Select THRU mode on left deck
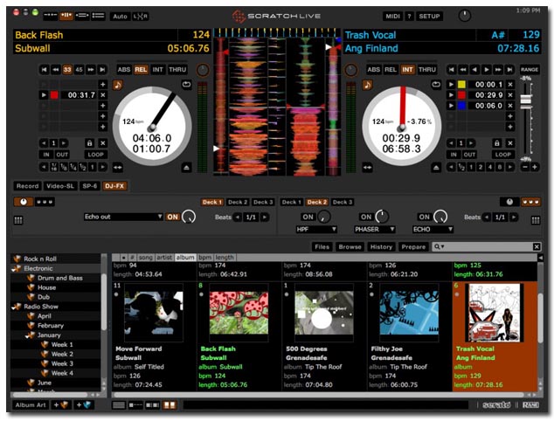The width and height of the screenshot is (554, 421). click(177, 70)
